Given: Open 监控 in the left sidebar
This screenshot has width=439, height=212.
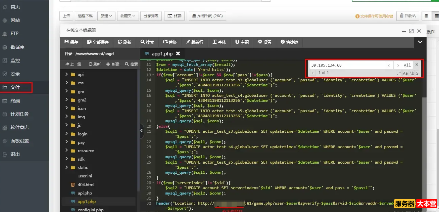Looking at the screenshot, I should pos(15,60).
